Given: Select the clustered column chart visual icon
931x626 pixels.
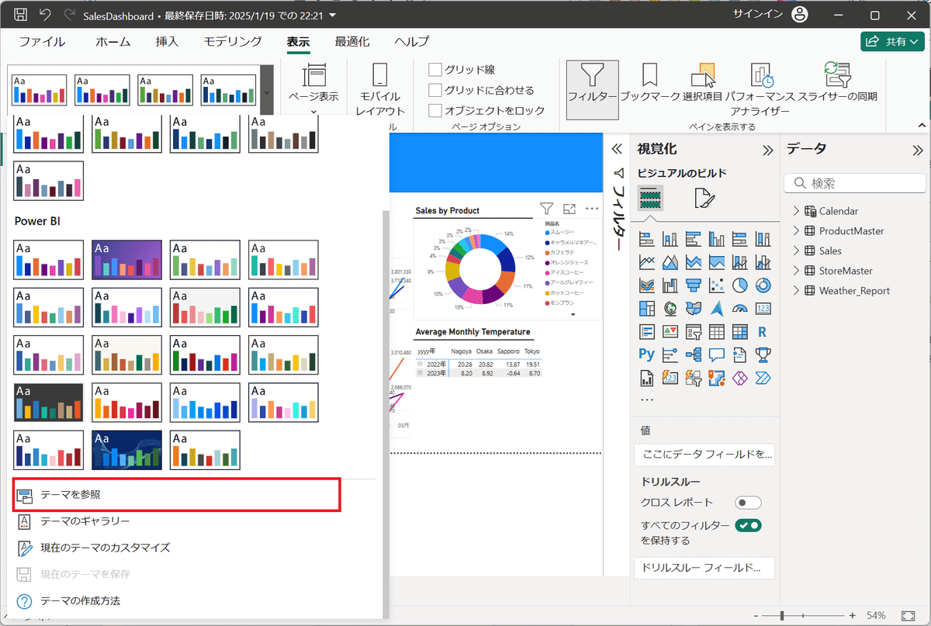Looking at the screenshot, I should [716, 238].
